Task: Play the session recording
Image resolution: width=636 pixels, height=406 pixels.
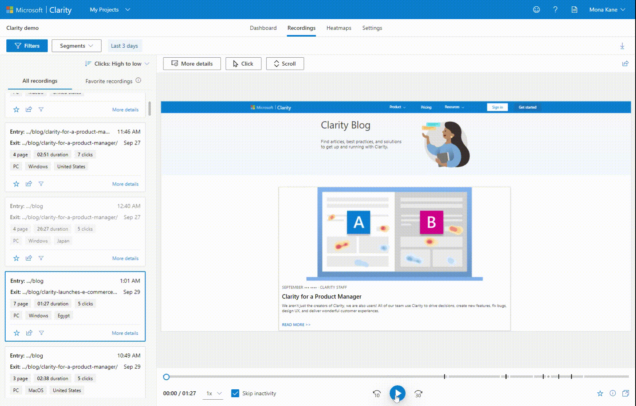Action: click(397, 394)
